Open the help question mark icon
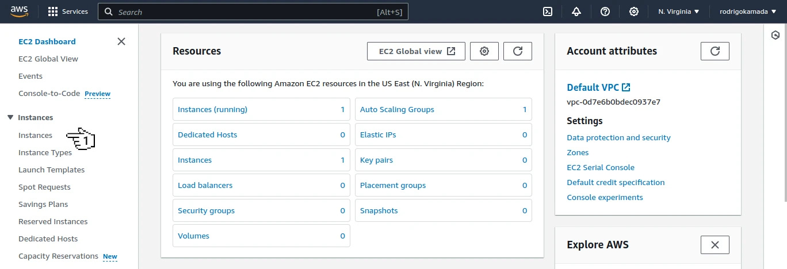 point(605,11)
